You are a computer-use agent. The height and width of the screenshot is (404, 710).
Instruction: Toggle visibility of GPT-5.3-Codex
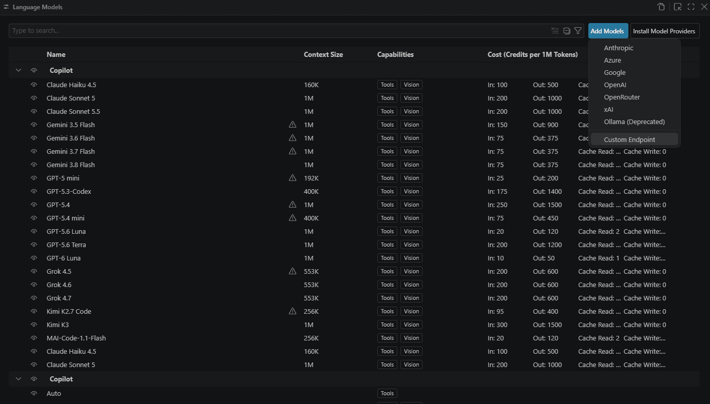point(34,191)
